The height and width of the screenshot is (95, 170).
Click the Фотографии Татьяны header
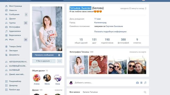[79, 52]
